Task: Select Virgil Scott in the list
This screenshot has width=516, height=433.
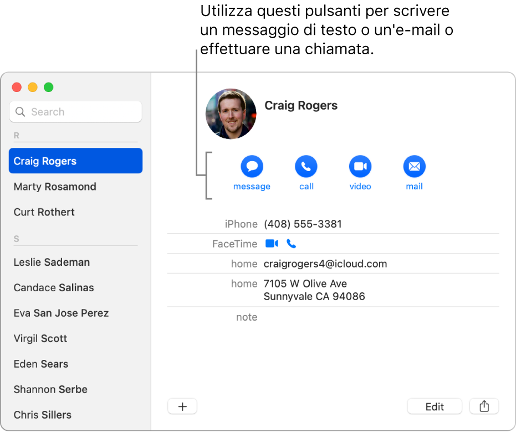Action: coord(76,338)
